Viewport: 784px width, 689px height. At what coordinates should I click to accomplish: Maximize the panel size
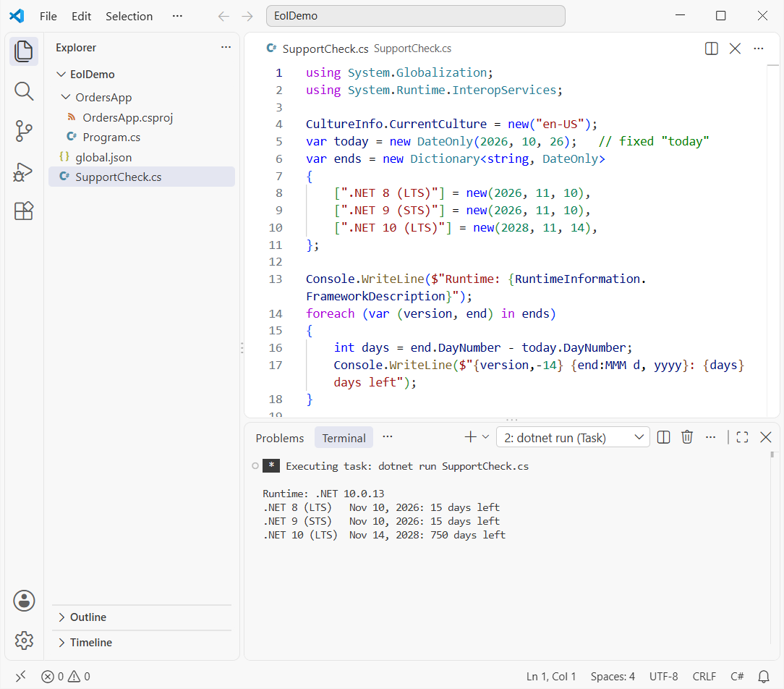[x=743, y=437]
